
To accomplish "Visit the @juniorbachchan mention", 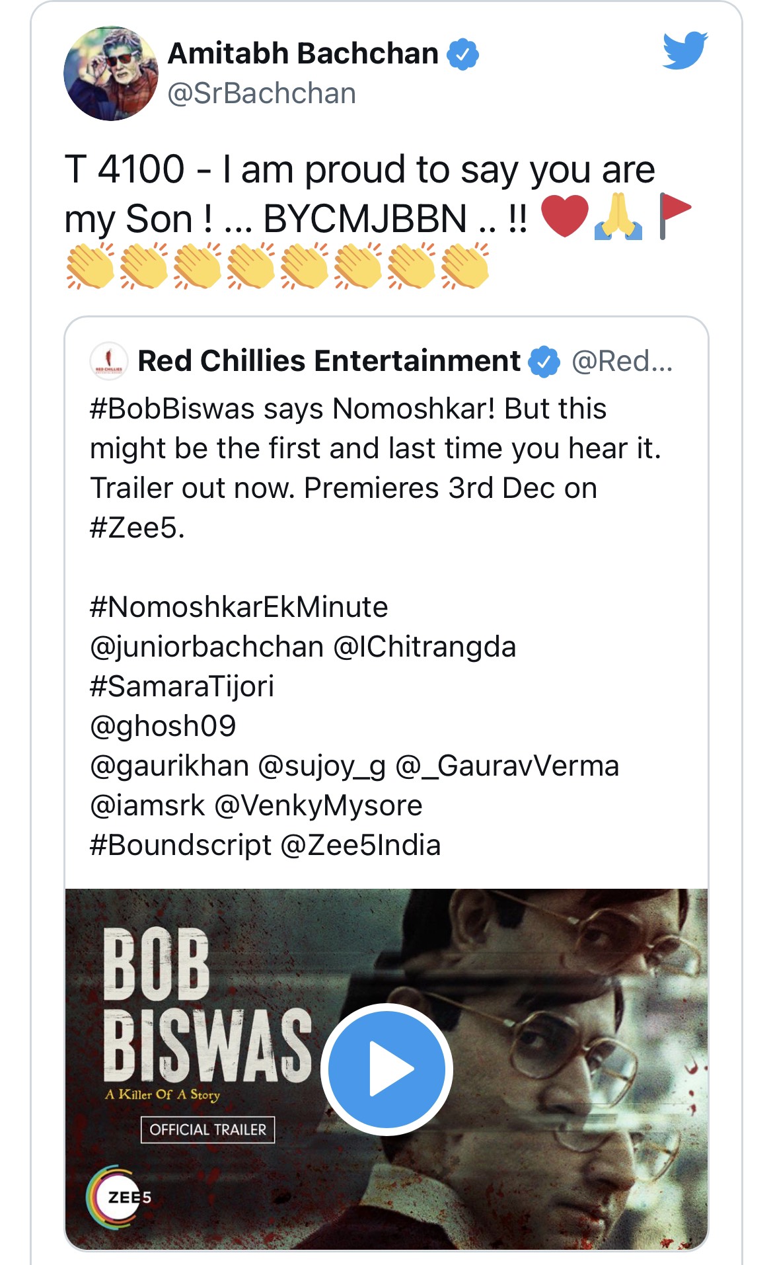I will click(207, 647).
